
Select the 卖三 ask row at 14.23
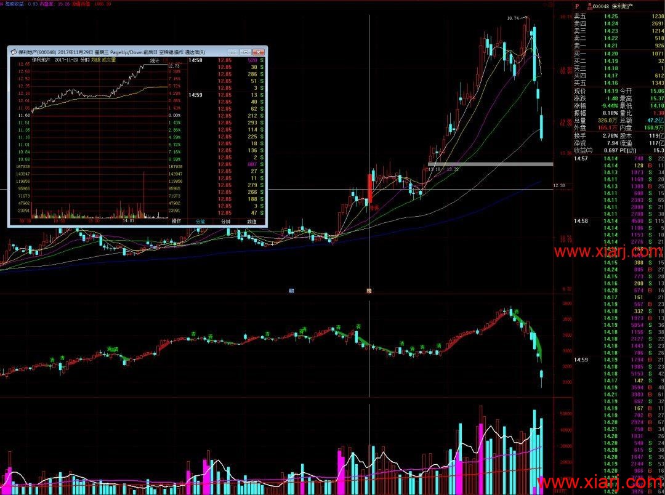[619, 31]
